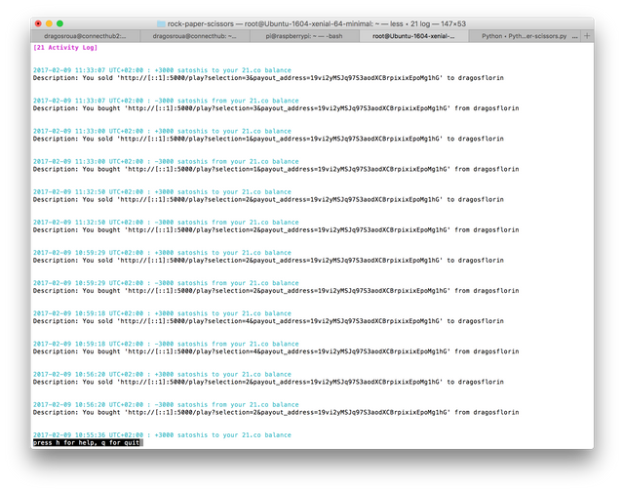This screenshot has width=624, height=492.
Task: Switch to the Python rock-paper-scissors.py tab
Action: pyautogui.click(x=524, y=36)
